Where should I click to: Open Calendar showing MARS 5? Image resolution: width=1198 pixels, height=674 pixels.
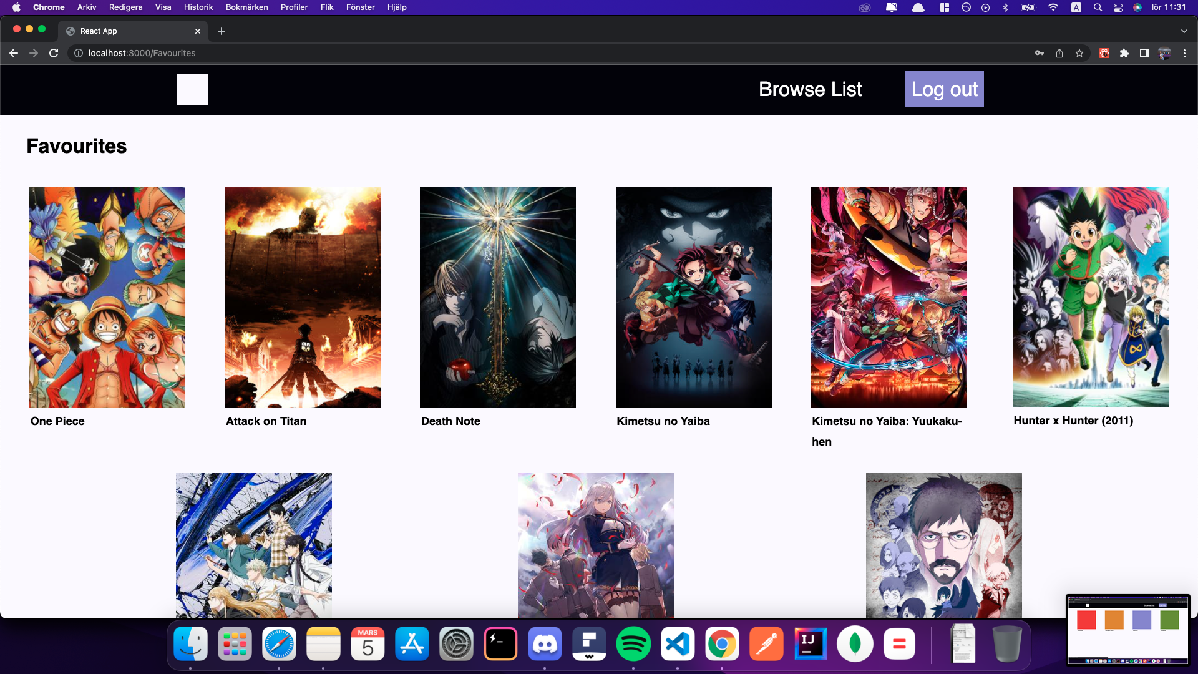pyautogui.click(x=368, y=644)
